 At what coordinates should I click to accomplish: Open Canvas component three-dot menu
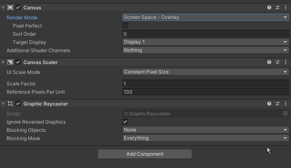(286, 7)
